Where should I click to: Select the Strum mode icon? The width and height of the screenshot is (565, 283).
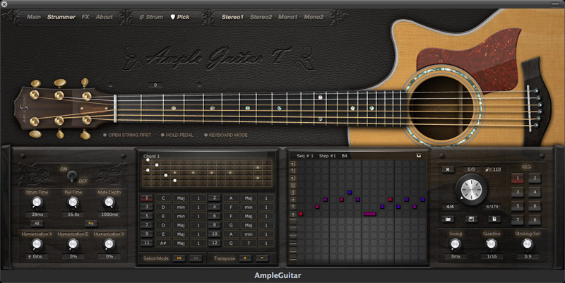click(x=150, y=16)
